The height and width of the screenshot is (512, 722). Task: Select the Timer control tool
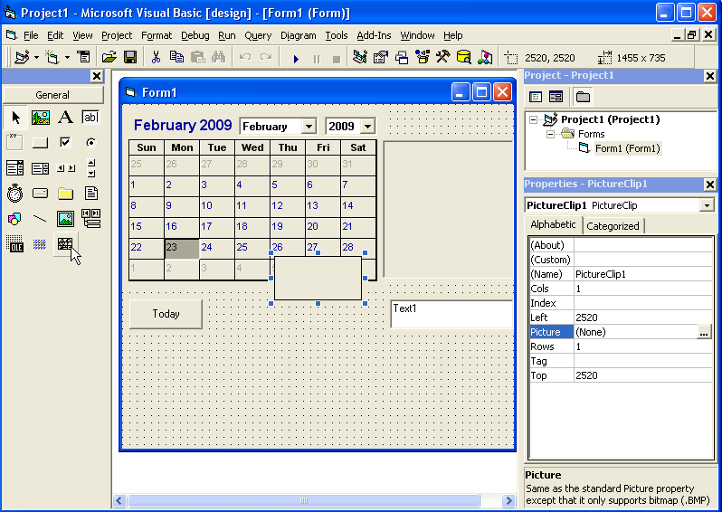(15, 194)
